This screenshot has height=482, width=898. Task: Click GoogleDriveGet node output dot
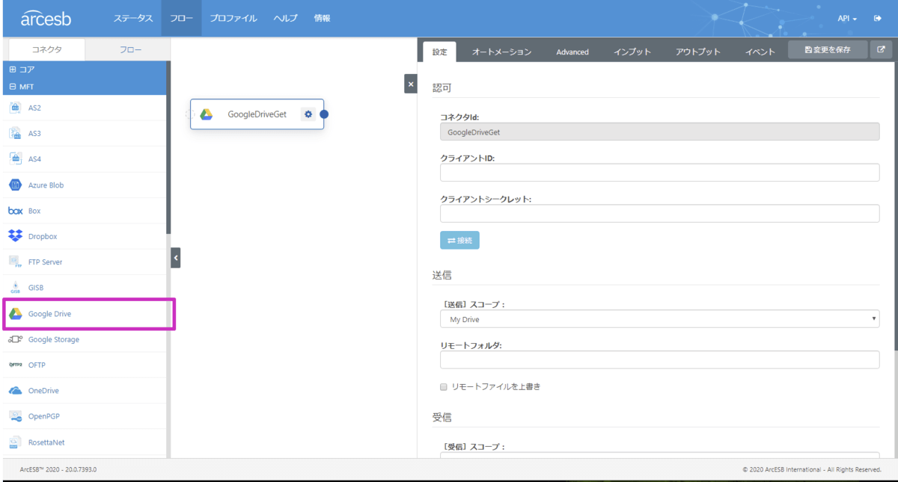coord(324,114)
